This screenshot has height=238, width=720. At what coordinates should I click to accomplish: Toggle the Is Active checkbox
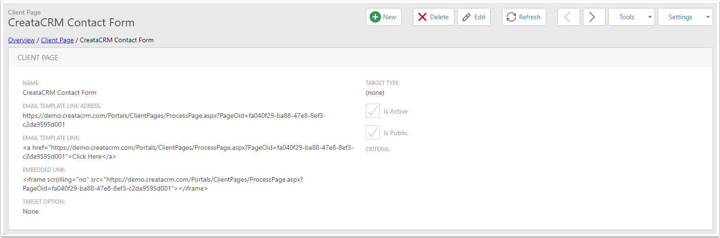[x=373, y=111]
